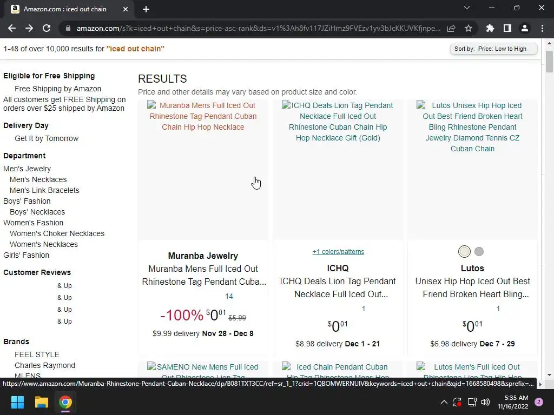This screenshot has height=415, width=554.
Task: Select the Men's Jewelry department
Action: [27, 169]
